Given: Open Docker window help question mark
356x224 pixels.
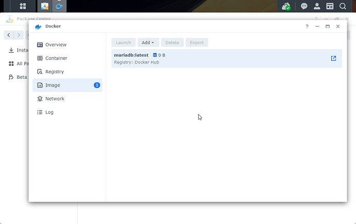Looking at the screenshot, I should [307, 26].
